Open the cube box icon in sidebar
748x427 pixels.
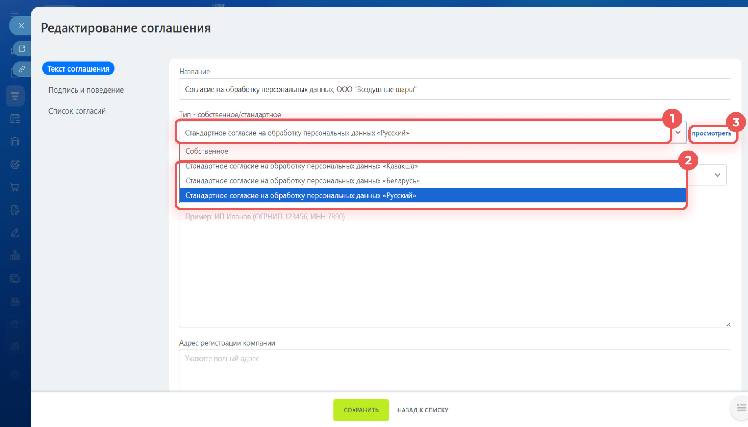click(x=15, y=324)
